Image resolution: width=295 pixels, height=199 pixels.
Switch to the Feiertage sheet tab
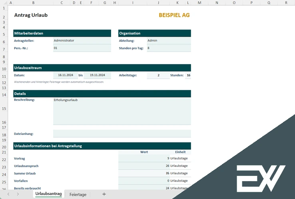tap(78, 195)
